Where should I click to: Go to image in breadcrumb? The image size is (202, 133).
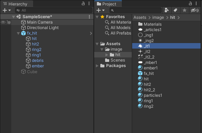(158, 17)
